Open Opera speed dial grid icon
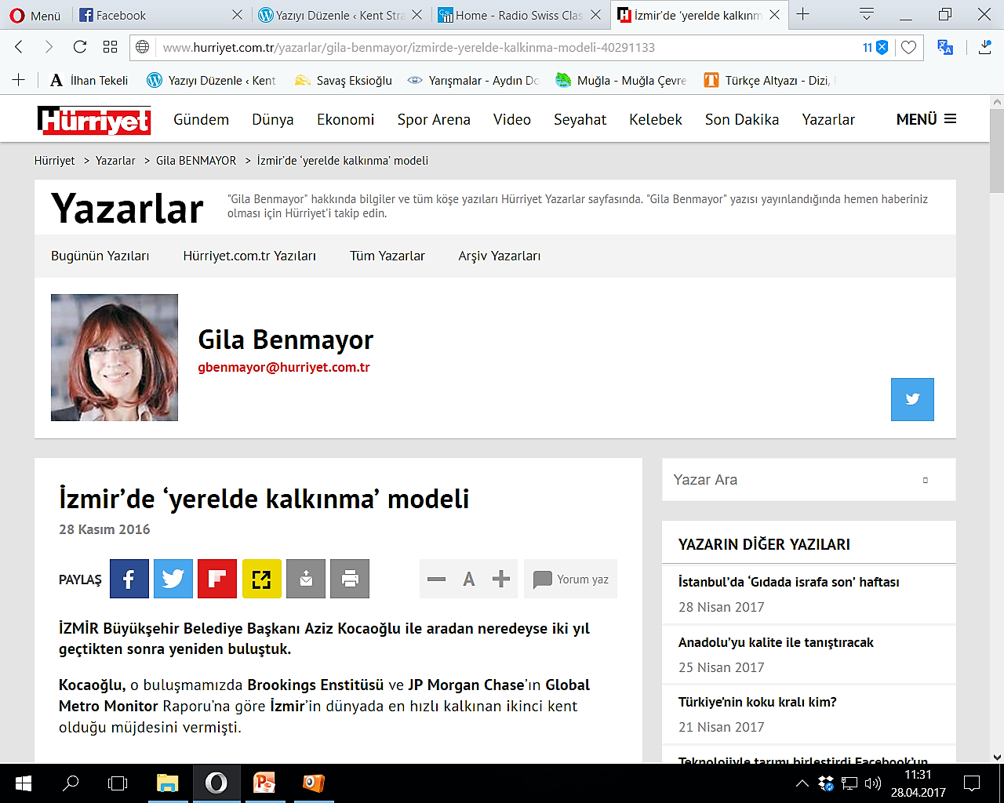 point(110,47)
